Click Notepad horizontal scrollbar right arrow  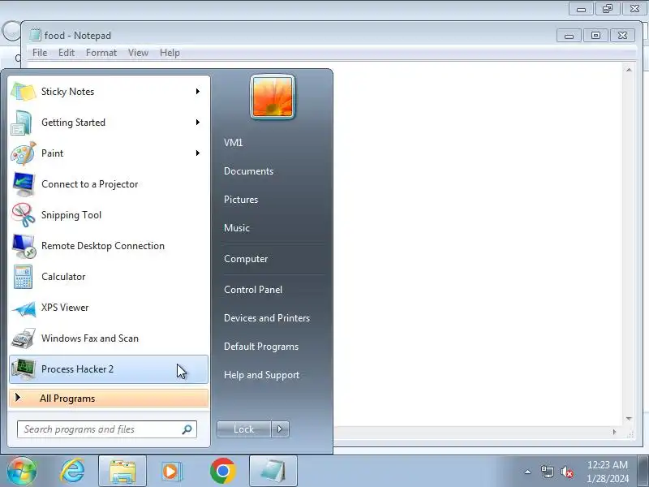coord(614,432)
